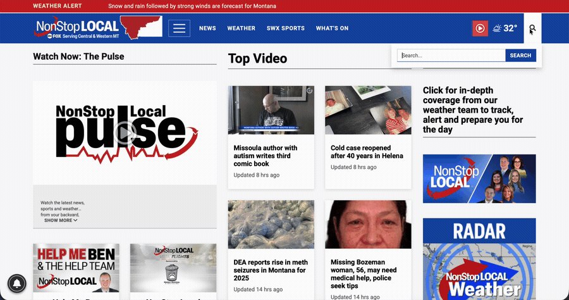
Task: Open DEA reports rise in meth seizures story
Action: tap(271, 270)
